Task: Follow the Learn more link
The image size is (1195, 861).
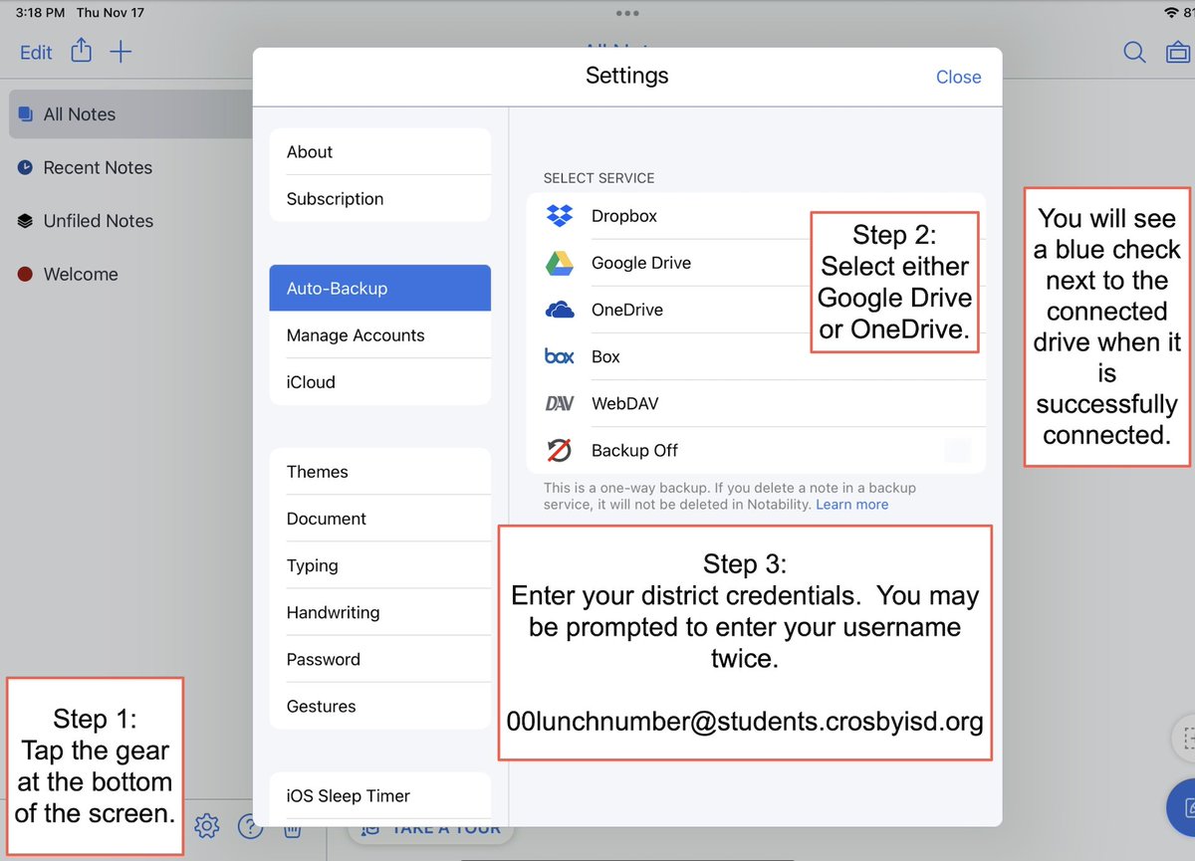Action: (851, 504)
